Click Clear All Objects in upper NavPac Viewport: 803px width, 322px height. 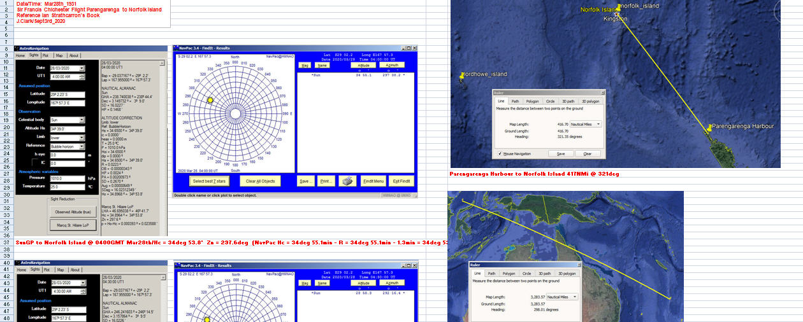point(261,181)
